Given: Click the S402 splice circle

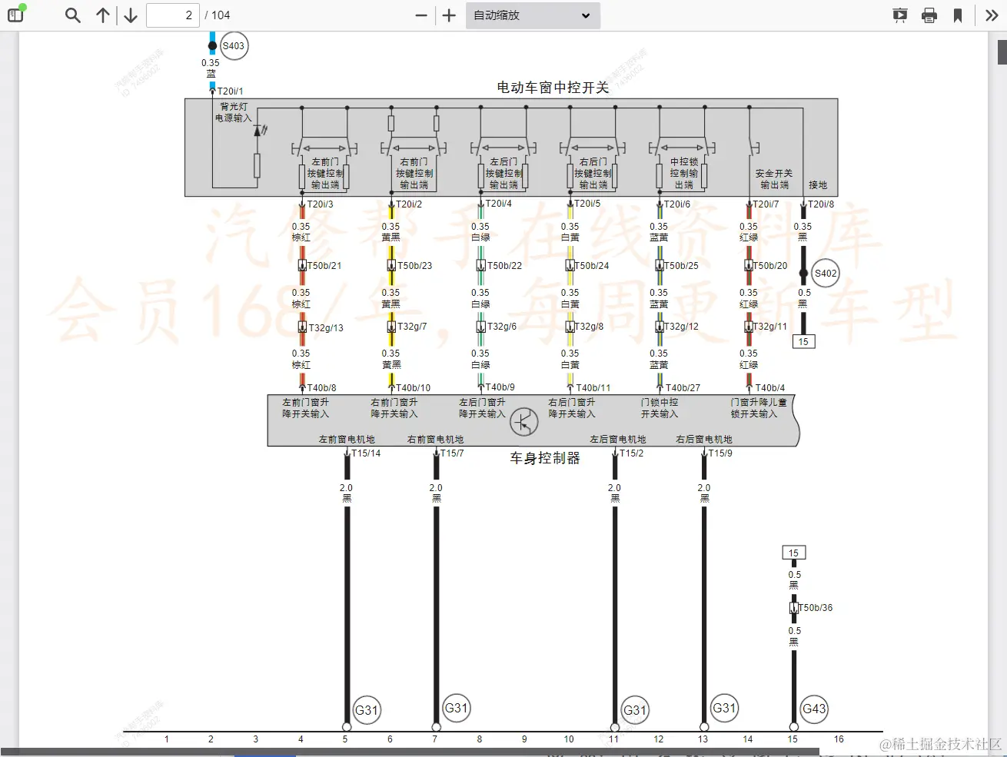Looking at the screenshot, I should (826, 273).
